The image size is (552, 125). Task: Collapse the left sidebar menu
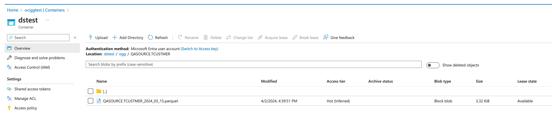pyautogui.click(x=75, y=38)
